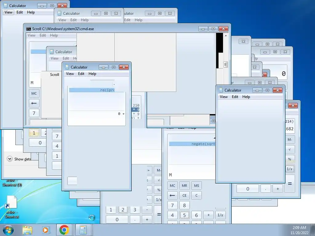The width and height of the screenshot is (315, 236).
Task: Click the Calculator taskbar button
Action: (83, 230)
